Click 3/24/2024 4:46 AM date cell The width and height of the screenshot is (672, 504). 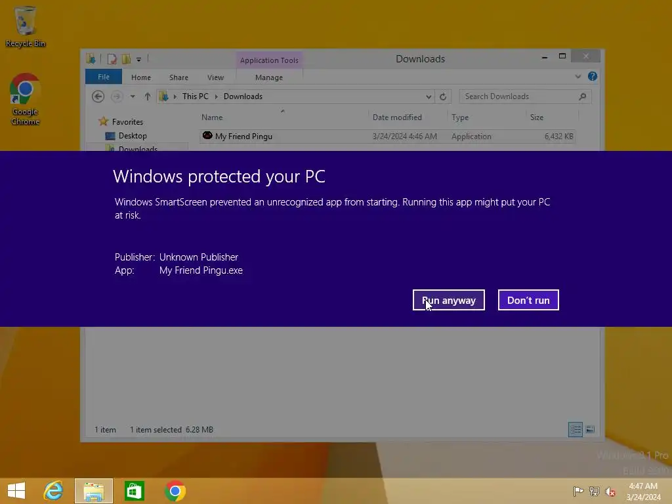coord(404,136)
